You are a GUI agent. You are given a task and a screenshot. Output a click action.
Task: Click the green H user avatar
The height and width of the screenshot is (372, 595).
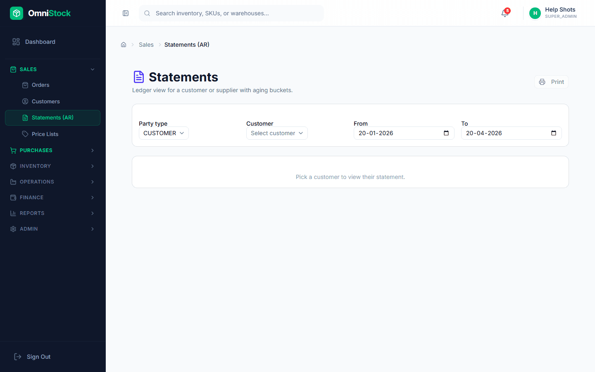tap(535, 13)
